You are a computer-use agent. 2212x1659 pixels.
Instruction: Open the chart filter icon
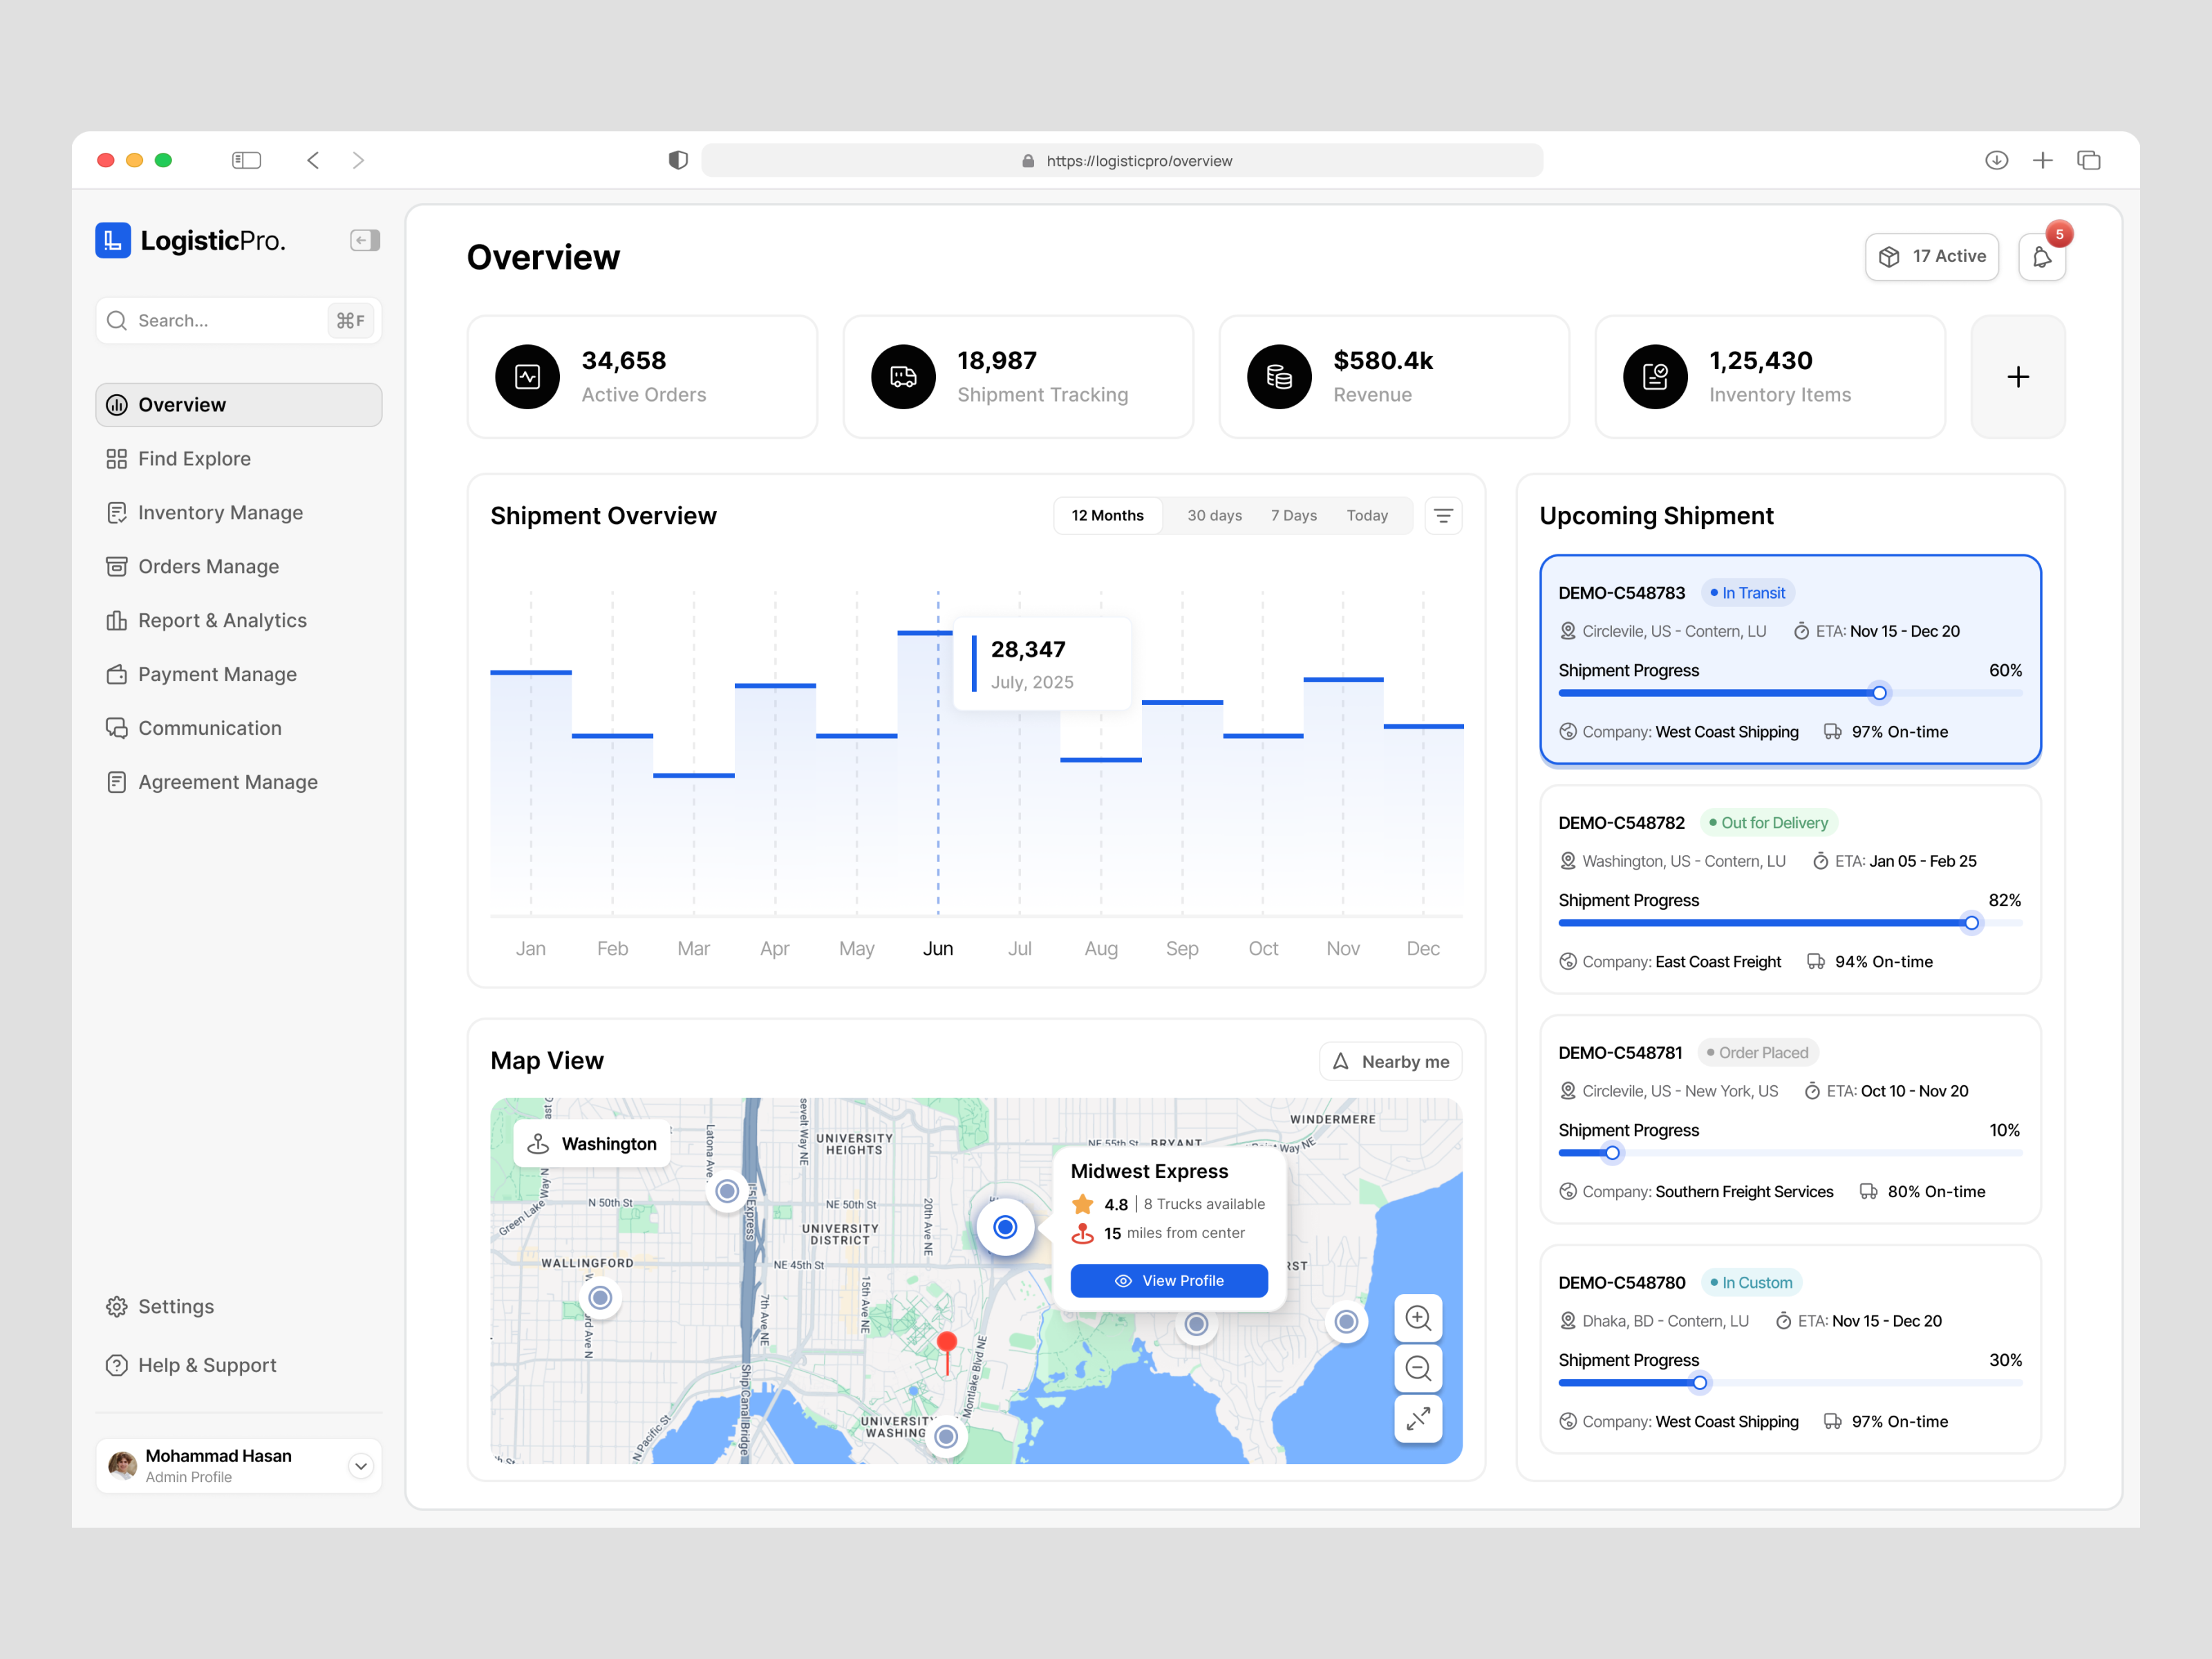coord(1443,516)
